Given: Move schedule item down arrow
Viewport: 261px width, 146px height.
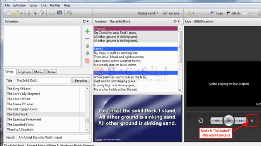Looking at the screenshot, I should (x=87, y=53).
